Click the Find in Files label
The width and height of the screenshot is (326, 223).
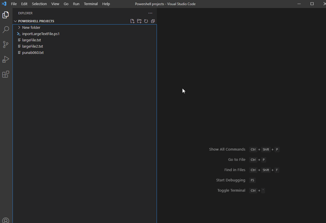click(235, 170)
